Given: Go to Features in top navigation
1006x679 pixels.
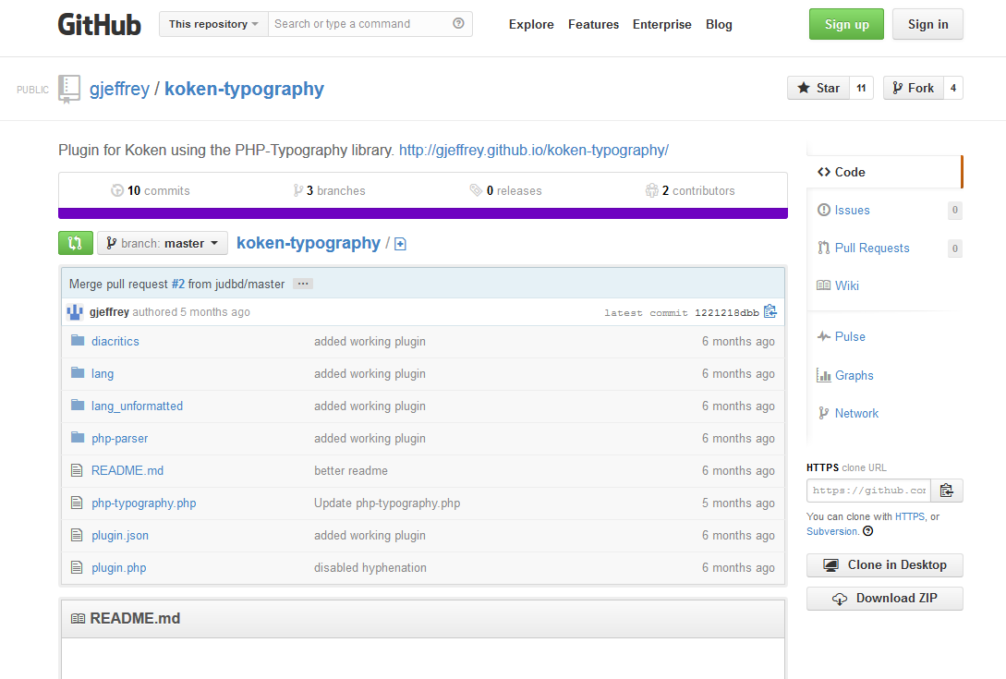Looking at the screenshot, I should click(593, 24).
